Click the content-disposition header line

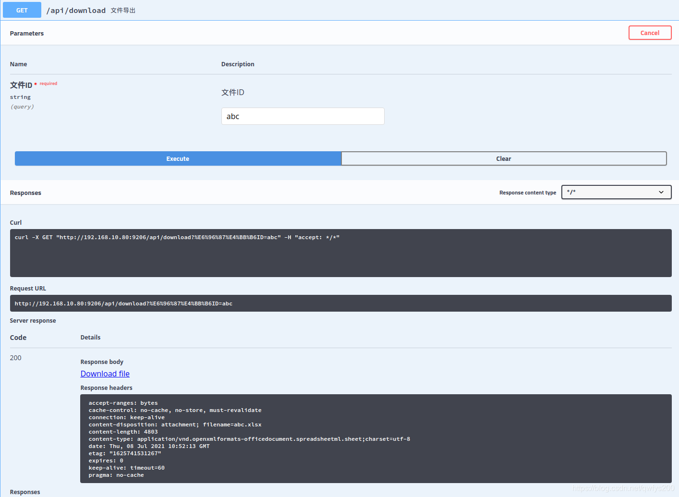(175, 424)
